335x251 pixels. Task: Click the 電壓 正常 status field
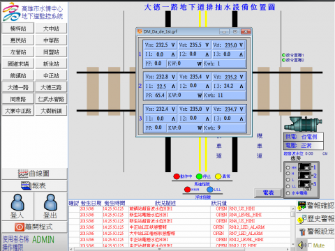(304, 146)
